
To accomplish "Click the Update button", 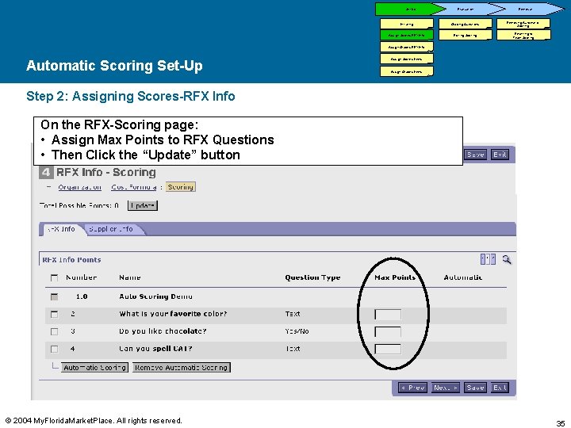I will pyautogui.click(x=143, y=205).
